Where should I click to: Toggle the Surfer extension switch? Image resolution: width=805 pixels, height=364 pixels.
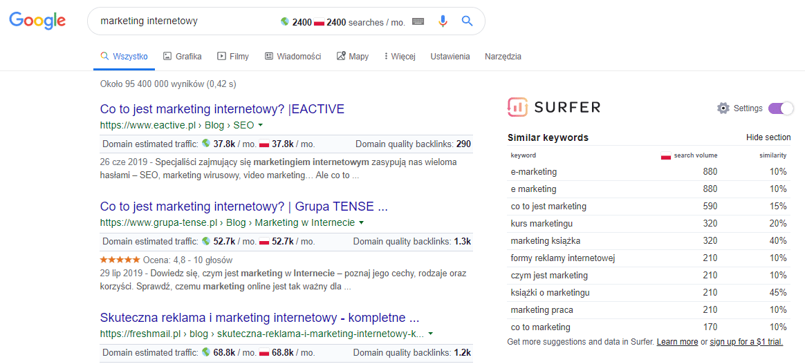tap(781, 108)
